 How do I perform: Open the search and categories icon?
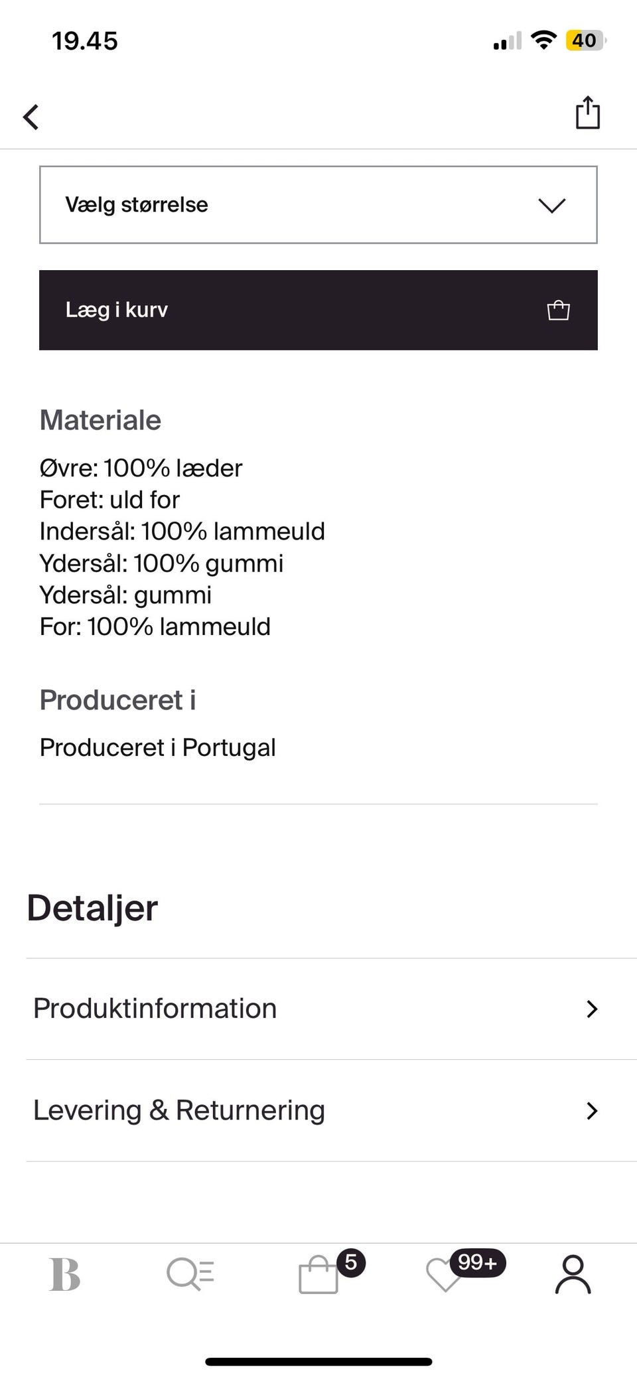(x=190, y=1275)
